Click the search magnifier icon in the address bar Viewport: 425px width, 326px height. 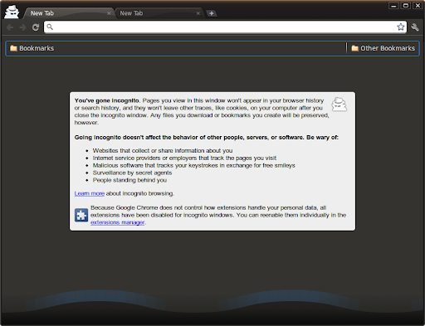pyautogui.click(x=50, y=27)
